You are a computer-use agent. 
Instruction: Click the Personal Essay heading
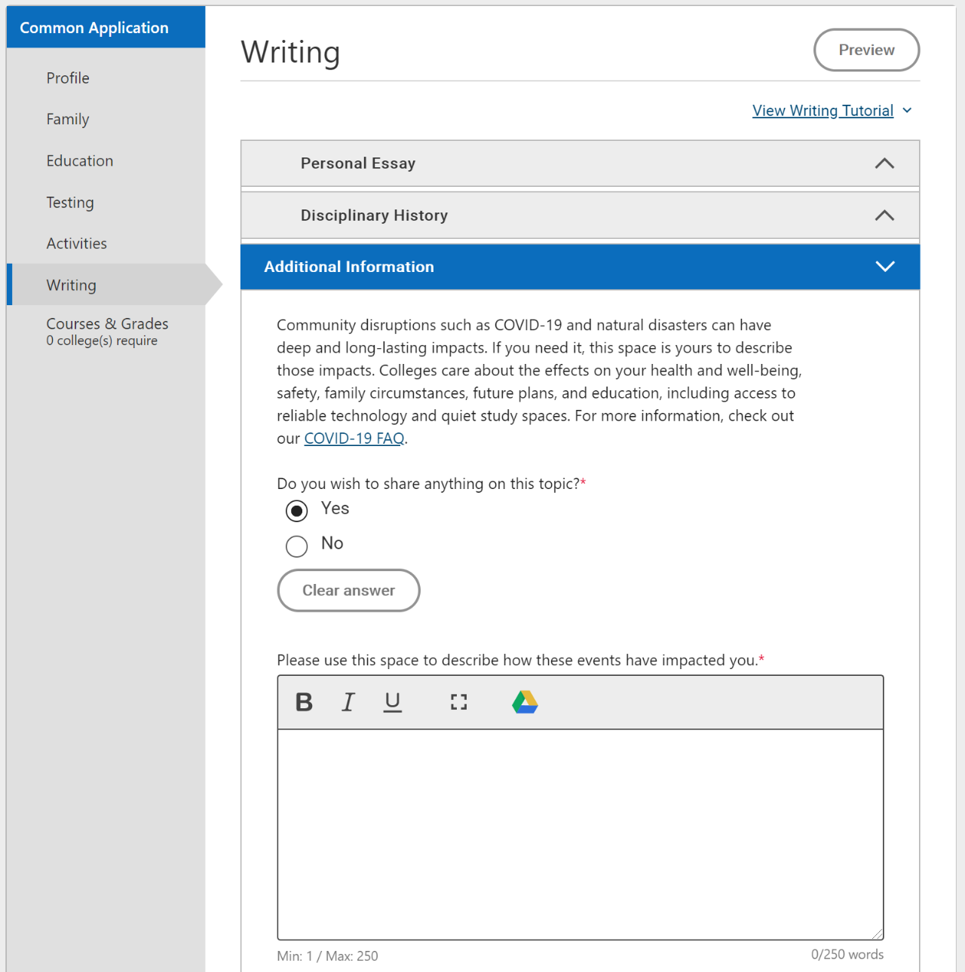point(358,164)
